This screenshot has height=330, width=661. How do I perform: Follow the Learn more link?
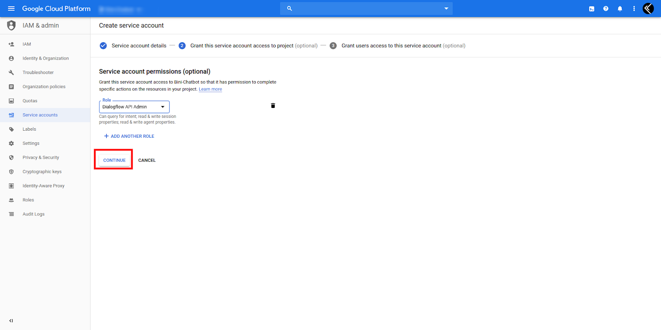click(210, 89)
